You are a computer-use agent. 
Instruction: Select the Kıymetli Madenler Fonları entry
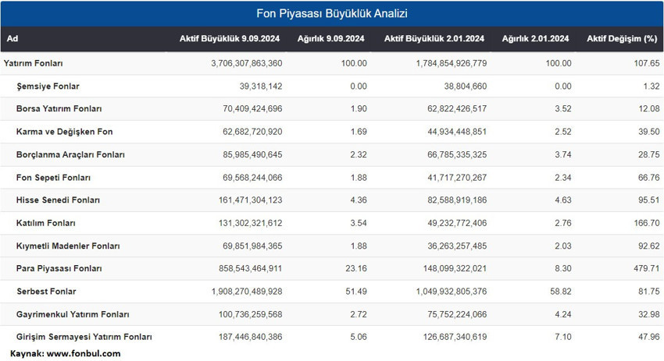click(68, 246)
